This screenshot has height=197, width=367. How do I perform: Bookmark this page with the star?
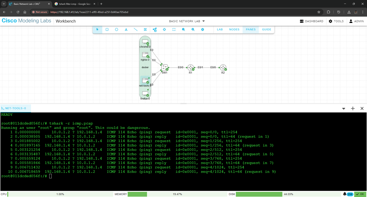point(319,12)
